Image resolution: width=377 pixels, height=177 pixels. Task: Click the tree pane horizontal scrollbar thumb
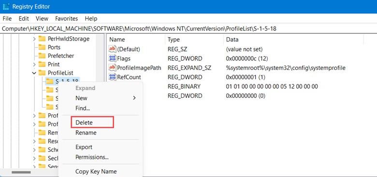(x=21, y=172)
